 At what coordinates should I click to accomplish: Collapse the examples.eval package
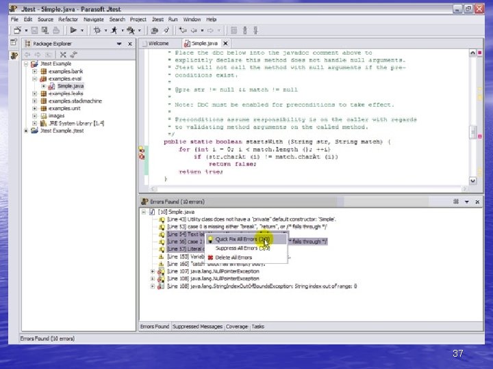tap(35, 79)
